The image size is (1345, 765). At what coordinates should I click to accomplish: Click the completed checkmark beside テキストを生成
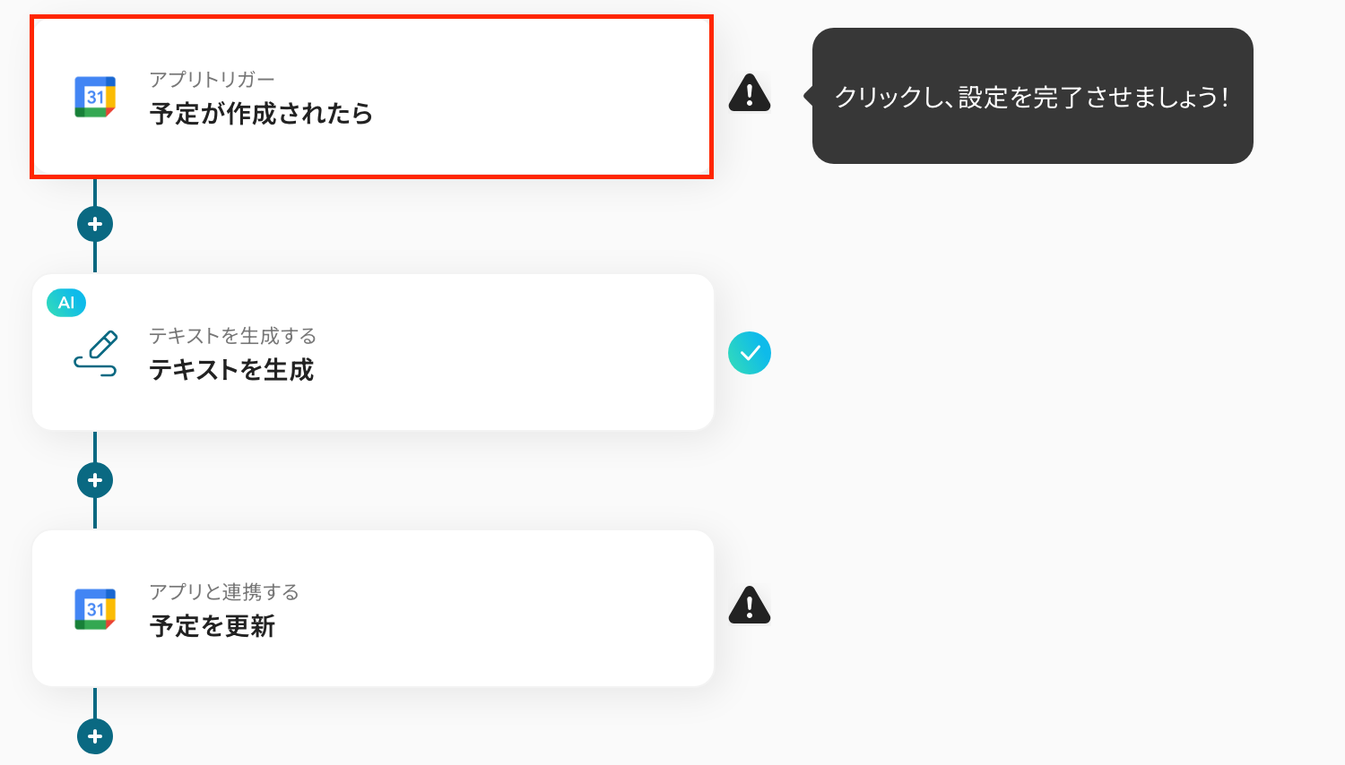pos(750,353)
